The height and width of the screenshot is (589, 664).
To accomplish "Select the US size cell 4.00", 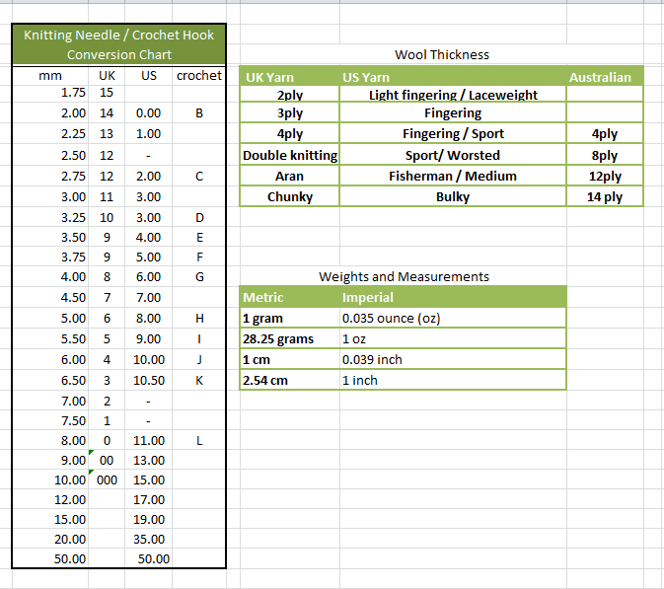I will [x=149, y=237].
